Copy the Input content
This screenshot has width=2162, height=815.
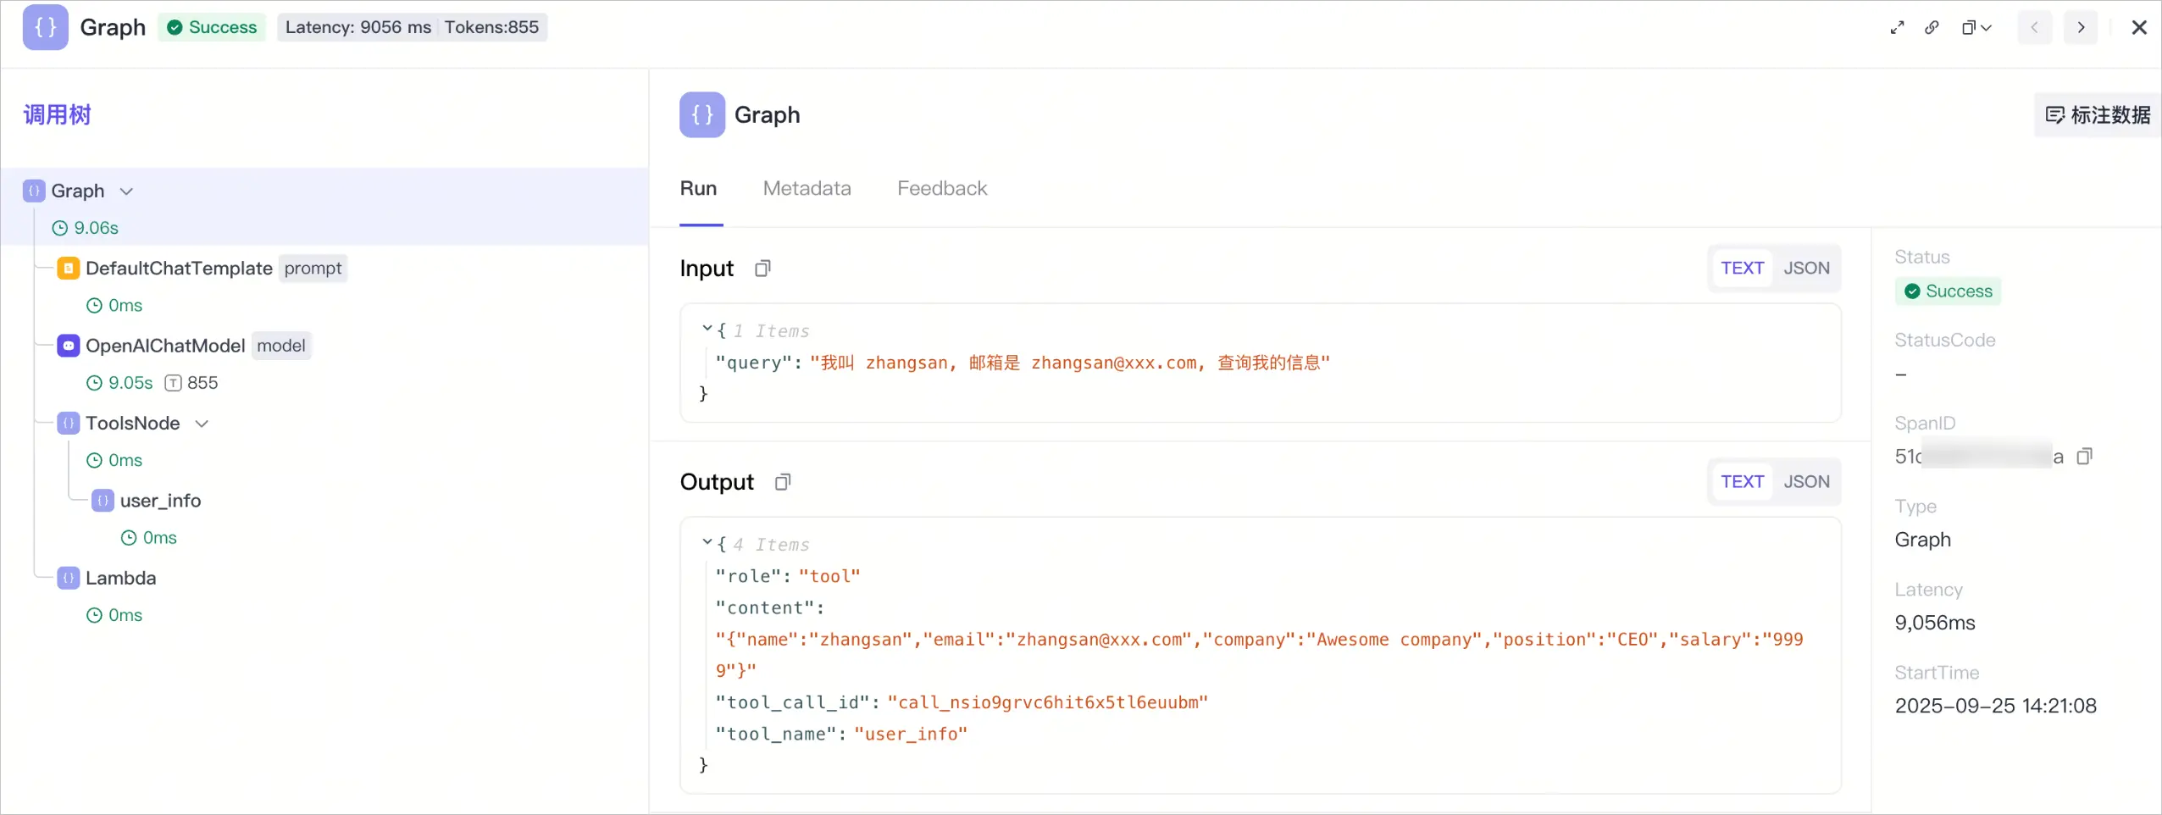point(762,269)
